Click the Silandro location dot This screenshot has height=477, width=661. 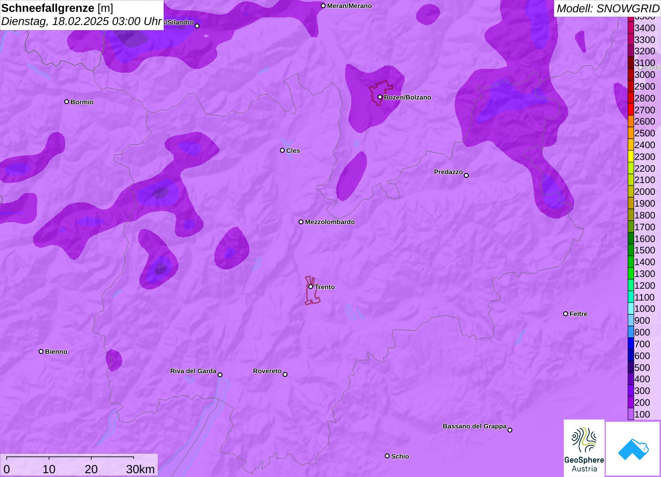(197, 26)
